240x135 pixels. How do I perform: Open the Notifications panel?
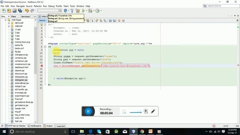34,126
